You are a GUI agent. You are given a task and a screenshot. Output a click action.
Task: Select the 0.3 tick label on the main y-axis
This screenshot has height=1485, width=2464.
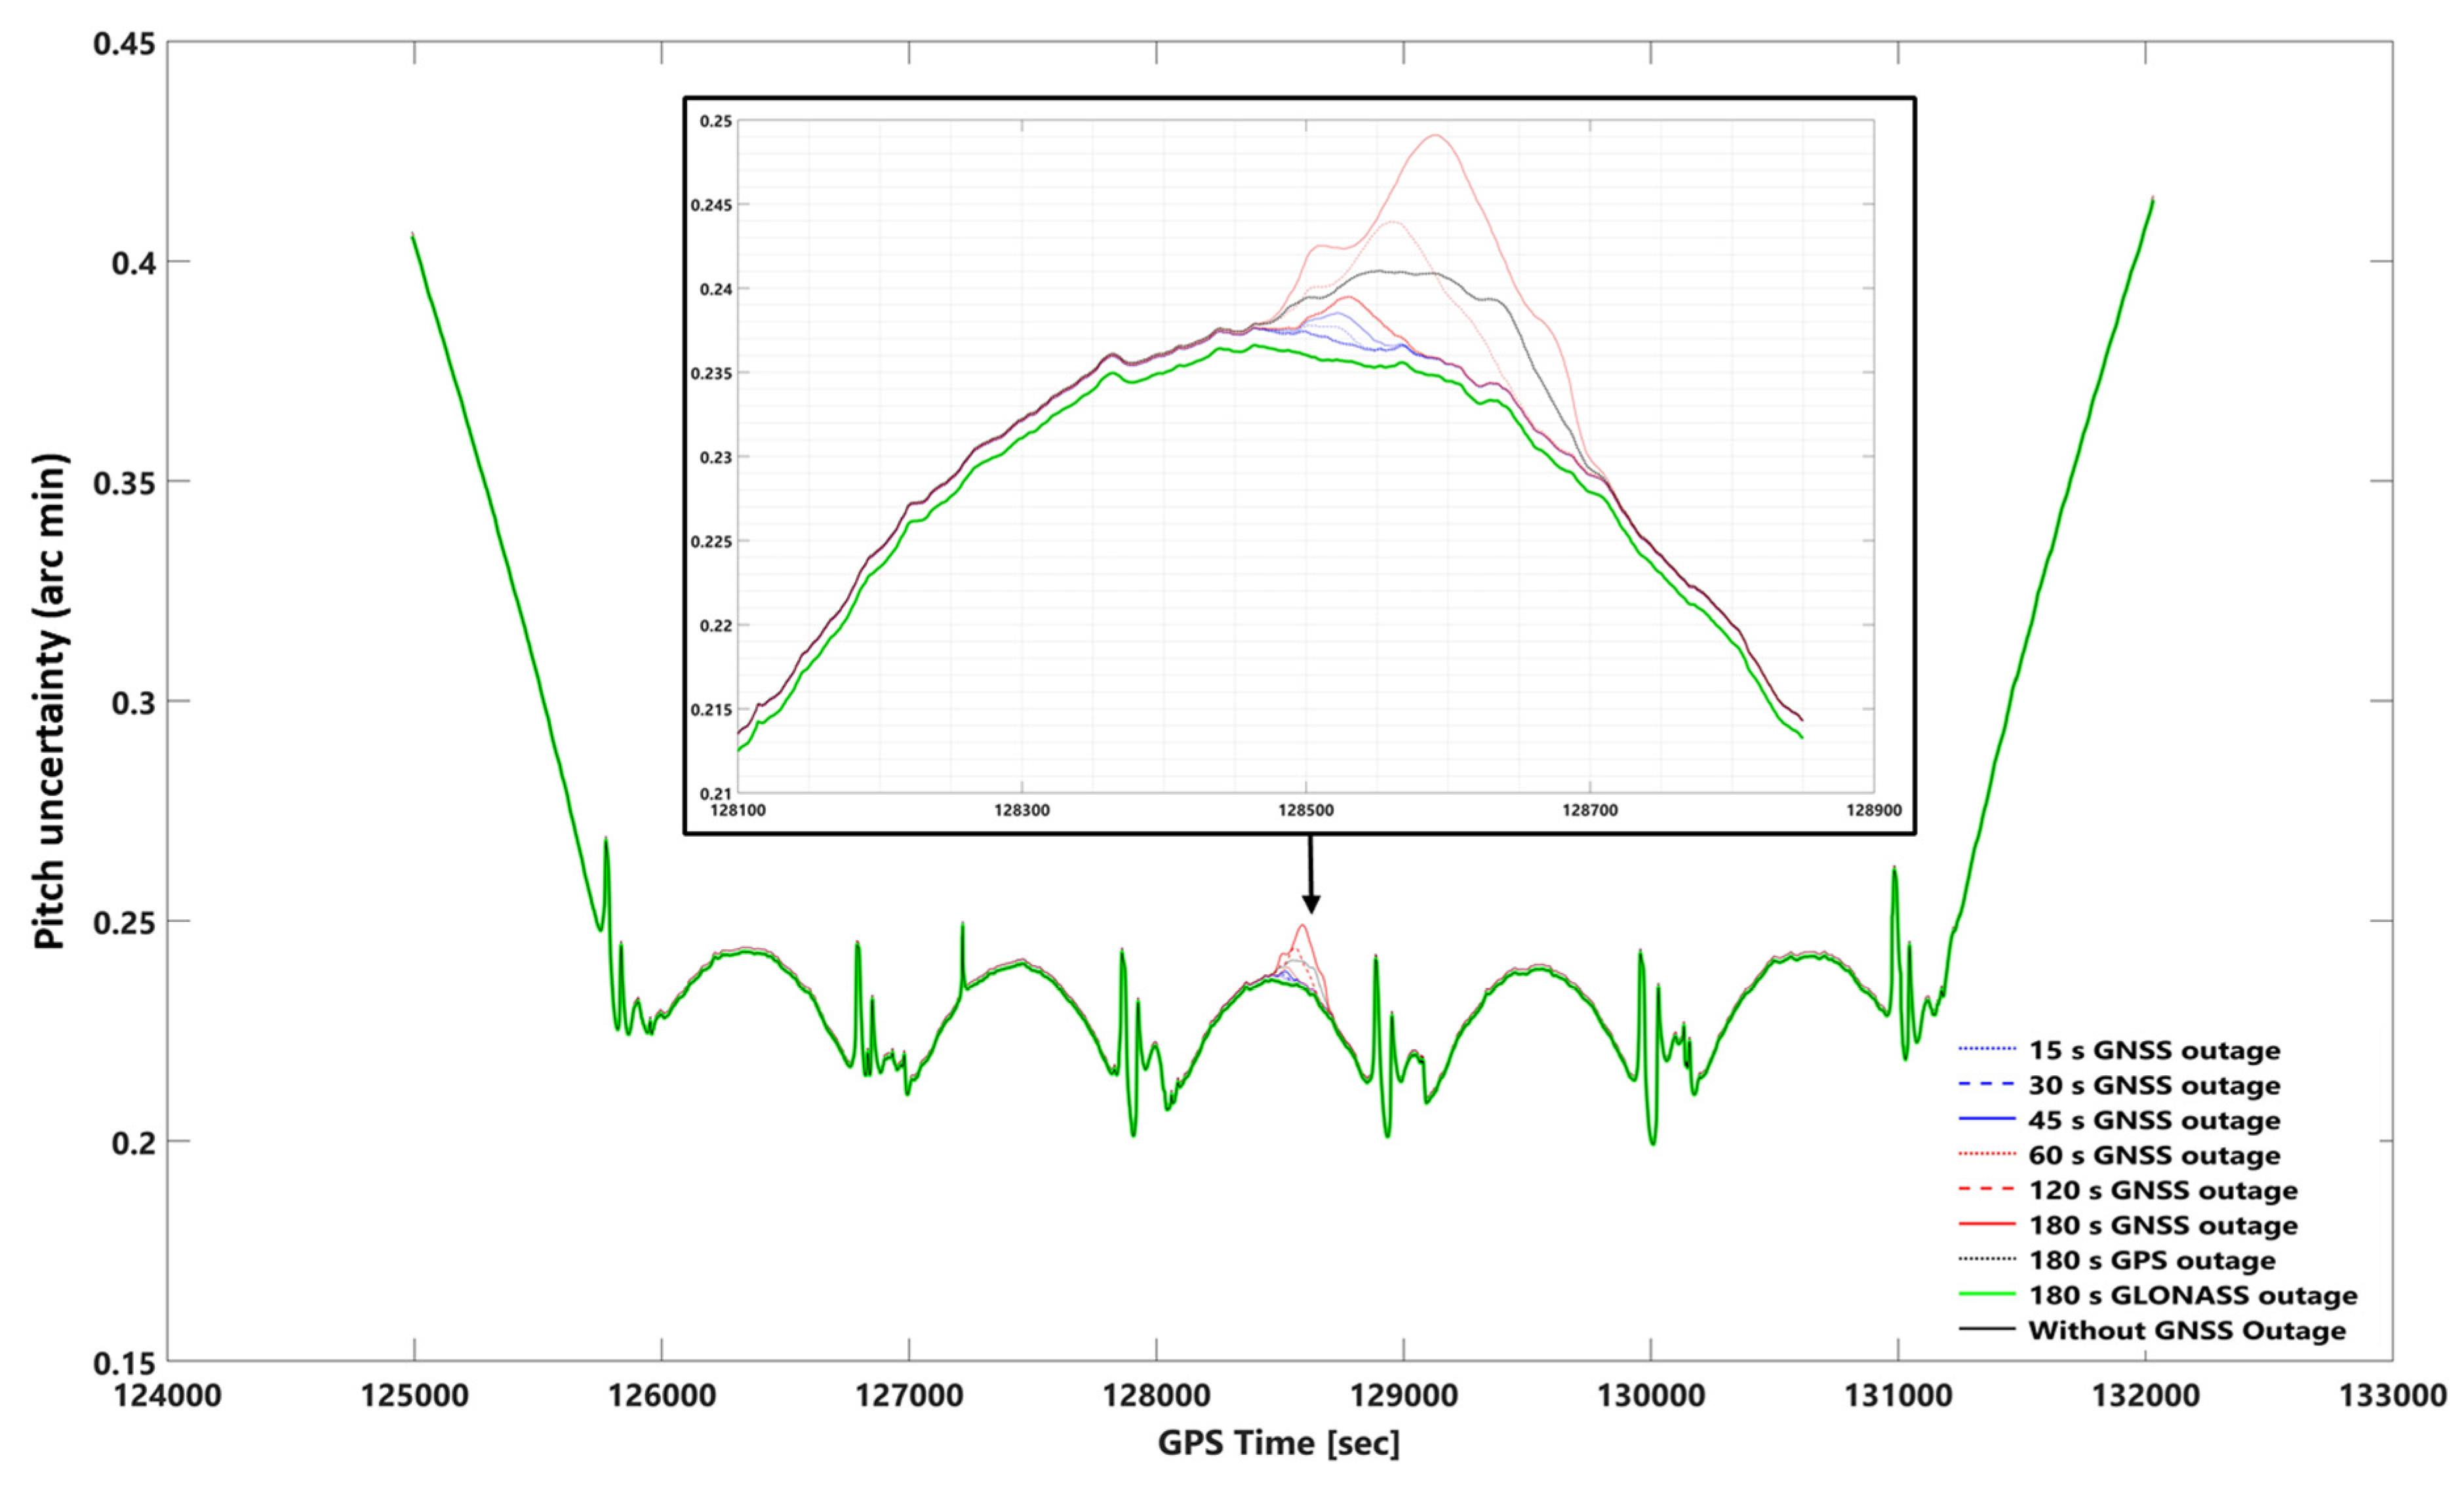pos(133,702)
